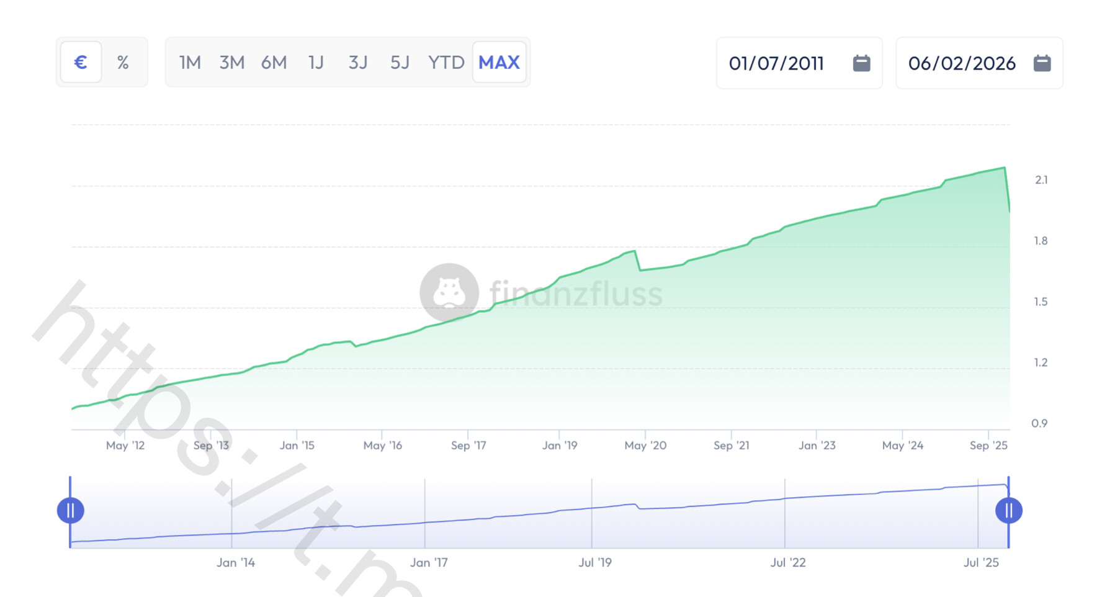Select the 1M time range
Screen dimensions: 1097x597
point(190,63)
